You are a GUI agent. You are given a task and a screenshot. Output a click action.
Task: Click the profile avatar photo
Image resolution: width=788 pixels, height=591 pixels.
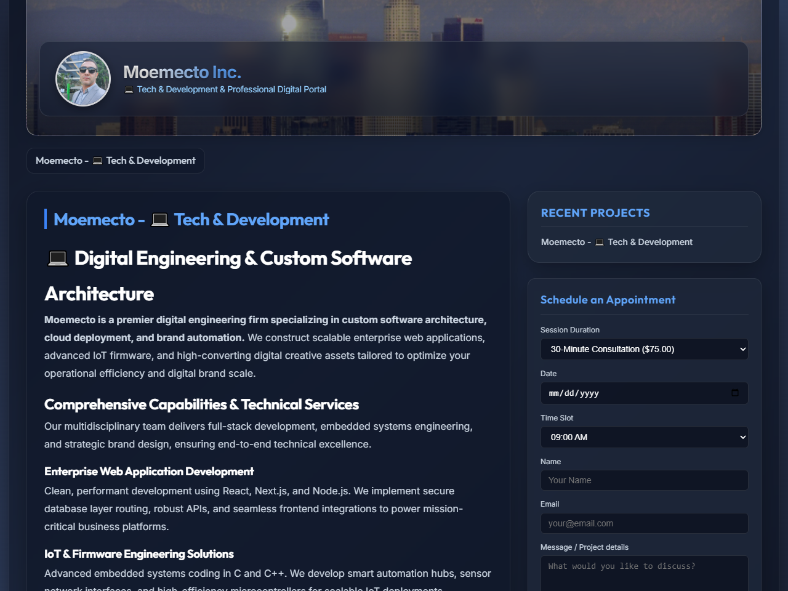(83, 79)
